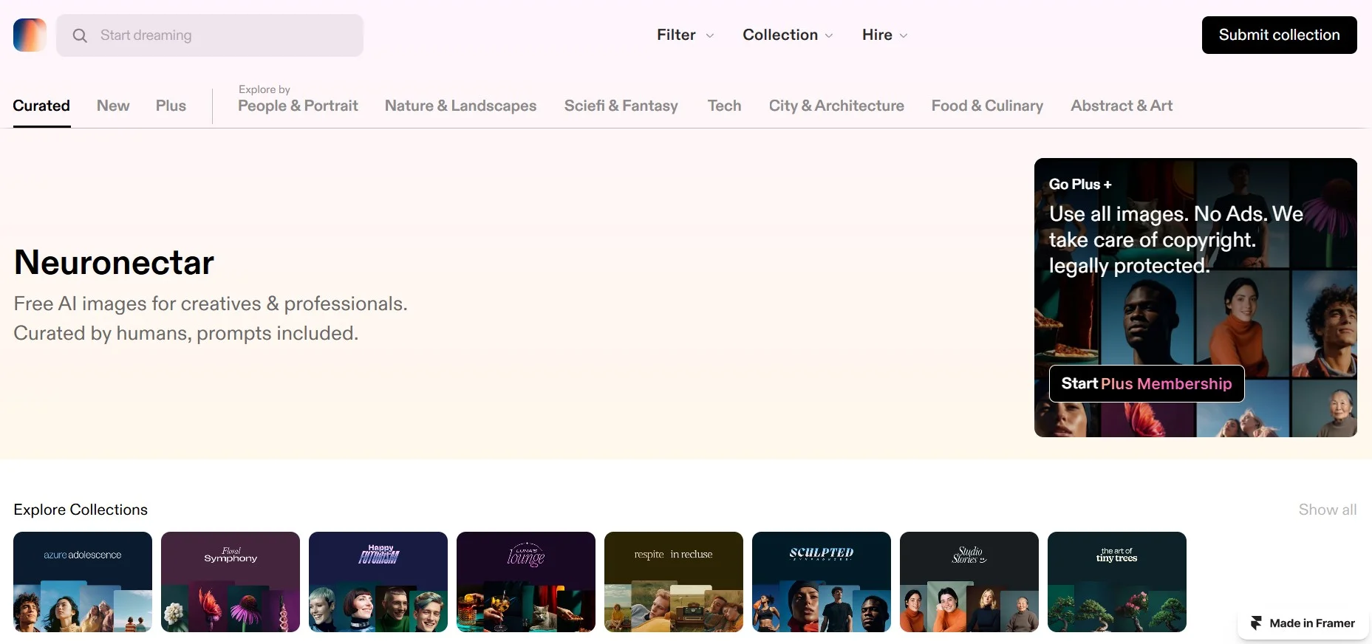Click the Neuronectar gradient logo icon
This screenshot has height=644, width=1372.
pyautogui.click(x=30, y=35)
